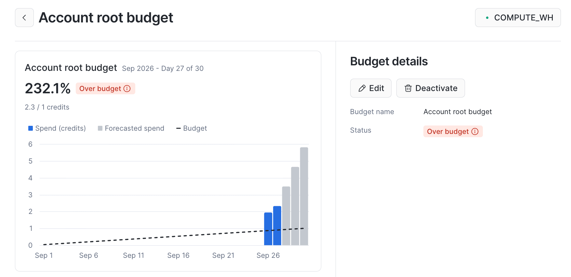The image size is (571, 277).
Task: Click the 'Sep 16' axis label
Action: 178,256
